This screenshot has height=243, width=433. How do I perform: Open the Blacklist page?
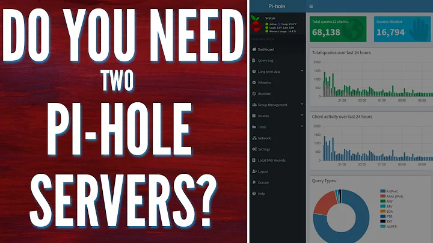coord(261,94)
